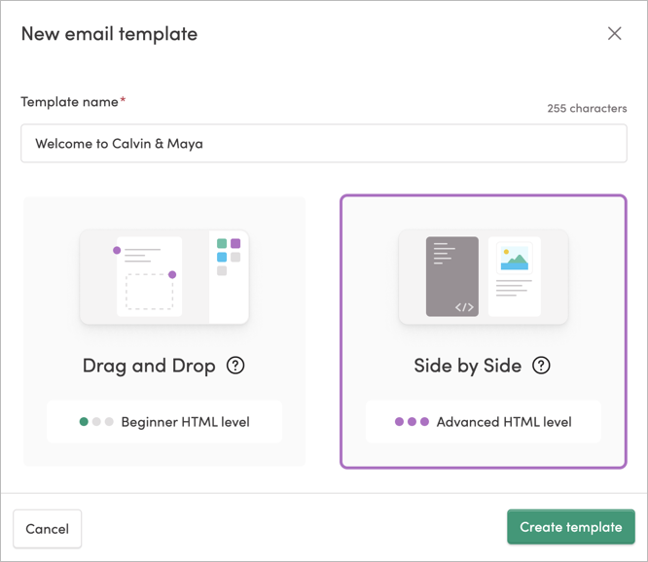The width and height of the screenshot is (648, 562).
Task: Open the Side by Side help icon
Action: [x=541, y=366]
